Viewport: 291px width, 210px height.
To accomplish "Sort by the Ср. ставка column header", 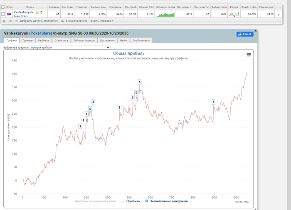I will [67, 7].
